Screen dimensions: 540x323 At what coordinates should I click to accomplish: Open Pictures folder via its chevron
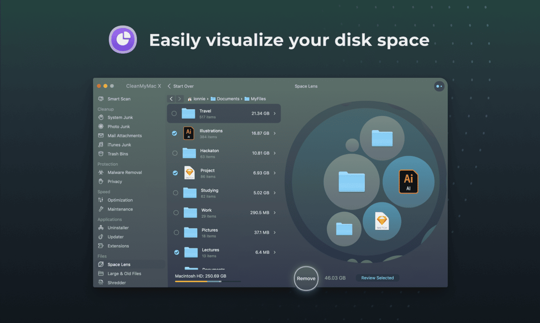point(275,232)
